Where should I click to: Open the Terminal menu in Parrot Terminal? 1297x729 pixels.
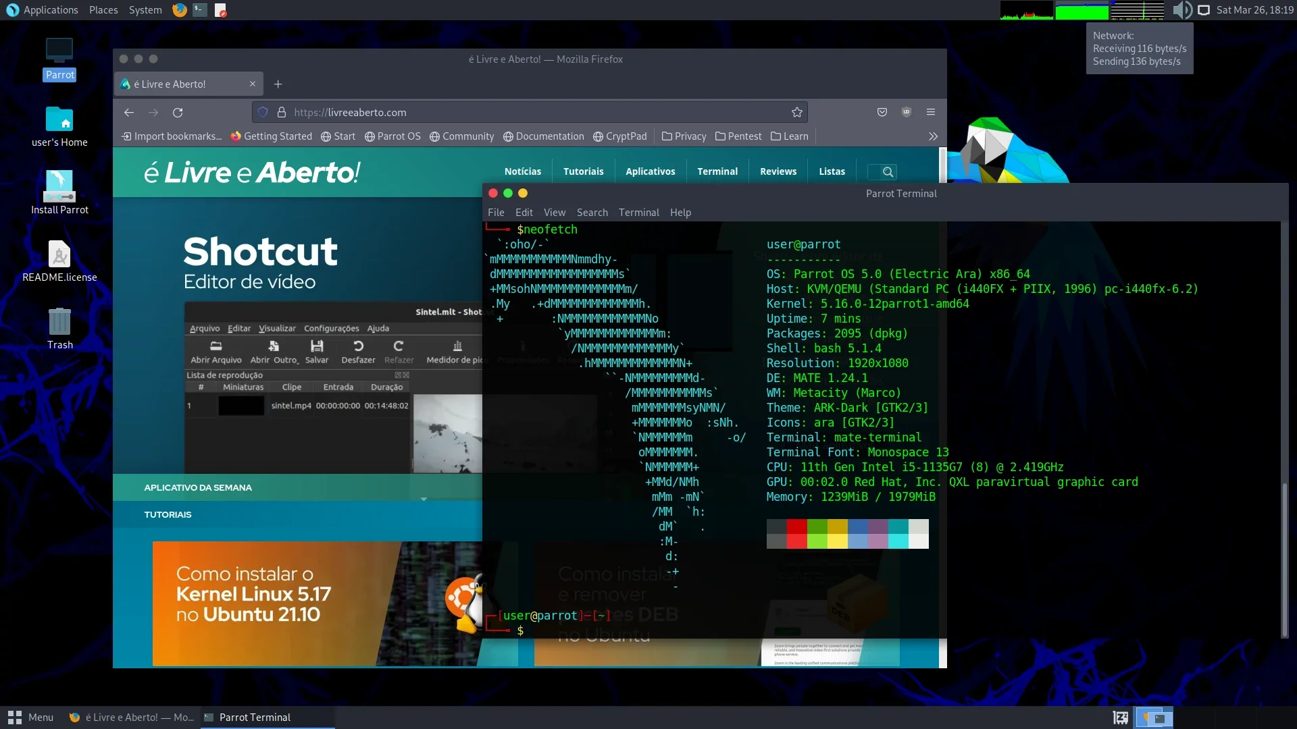(638, 213)
